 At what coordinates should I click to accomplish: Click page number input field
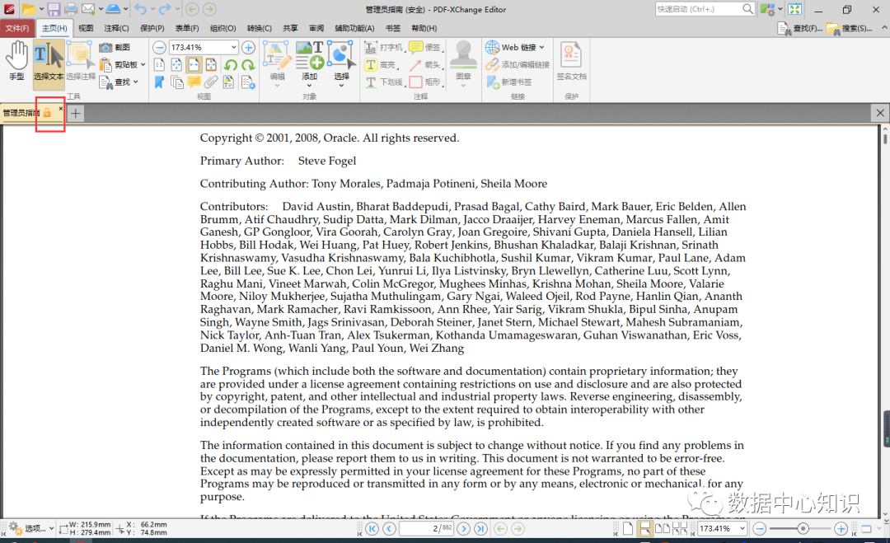427,528
